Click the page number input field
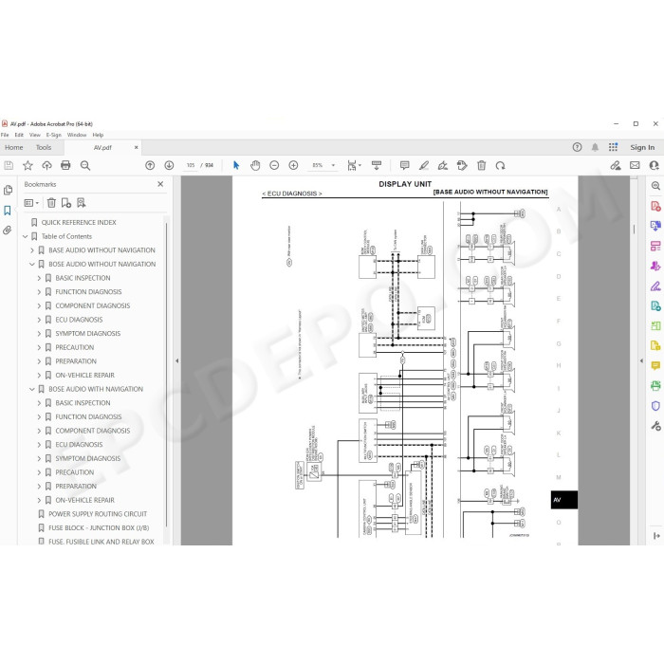This screenshot has width=664, height=664. point(191,166)
